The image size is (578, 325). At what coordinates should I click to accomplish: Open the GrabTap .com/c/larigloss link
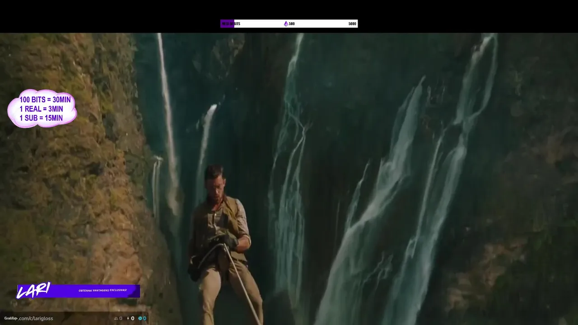[28, 318]
